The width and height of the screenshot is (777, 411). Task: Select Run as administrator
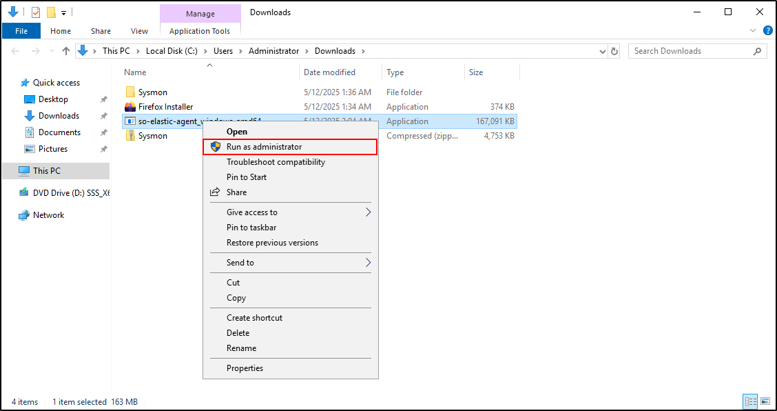(x=264, y=147)
